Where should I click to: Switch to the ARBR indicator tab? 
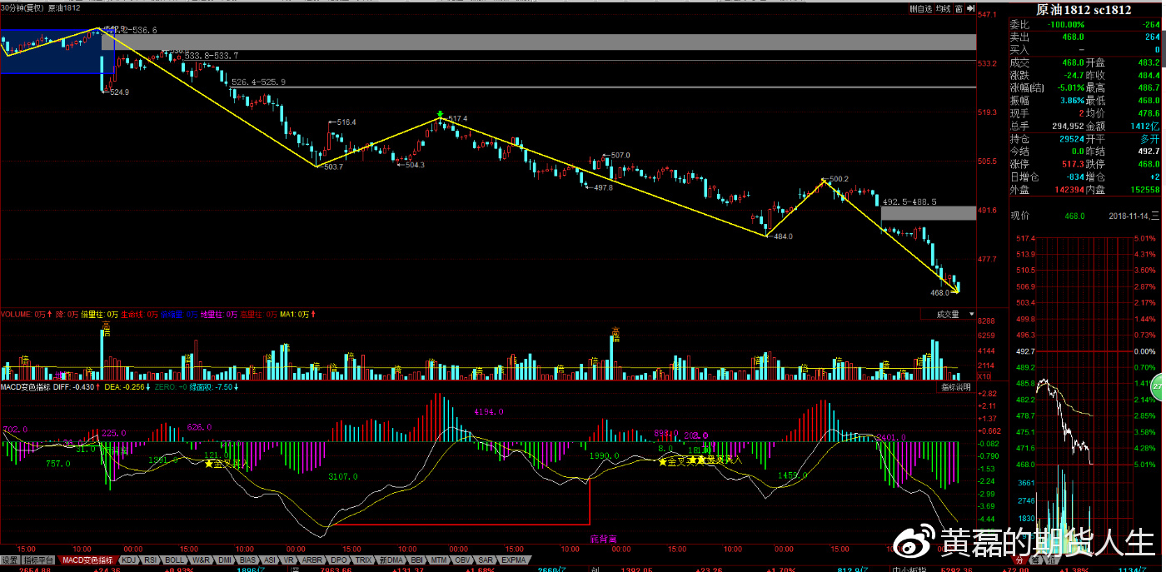311,560
